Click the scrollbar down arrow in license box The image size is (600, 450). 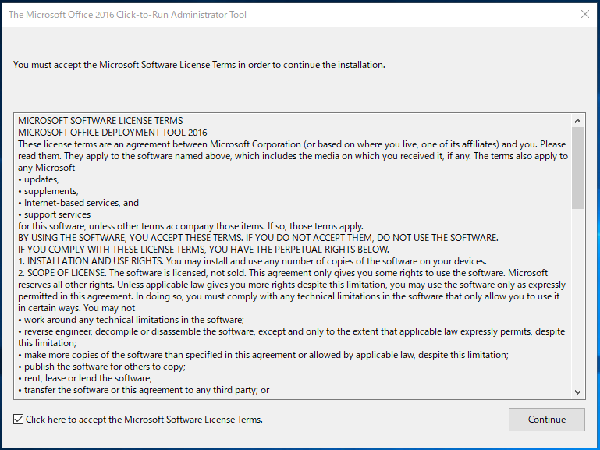point(578,392)
